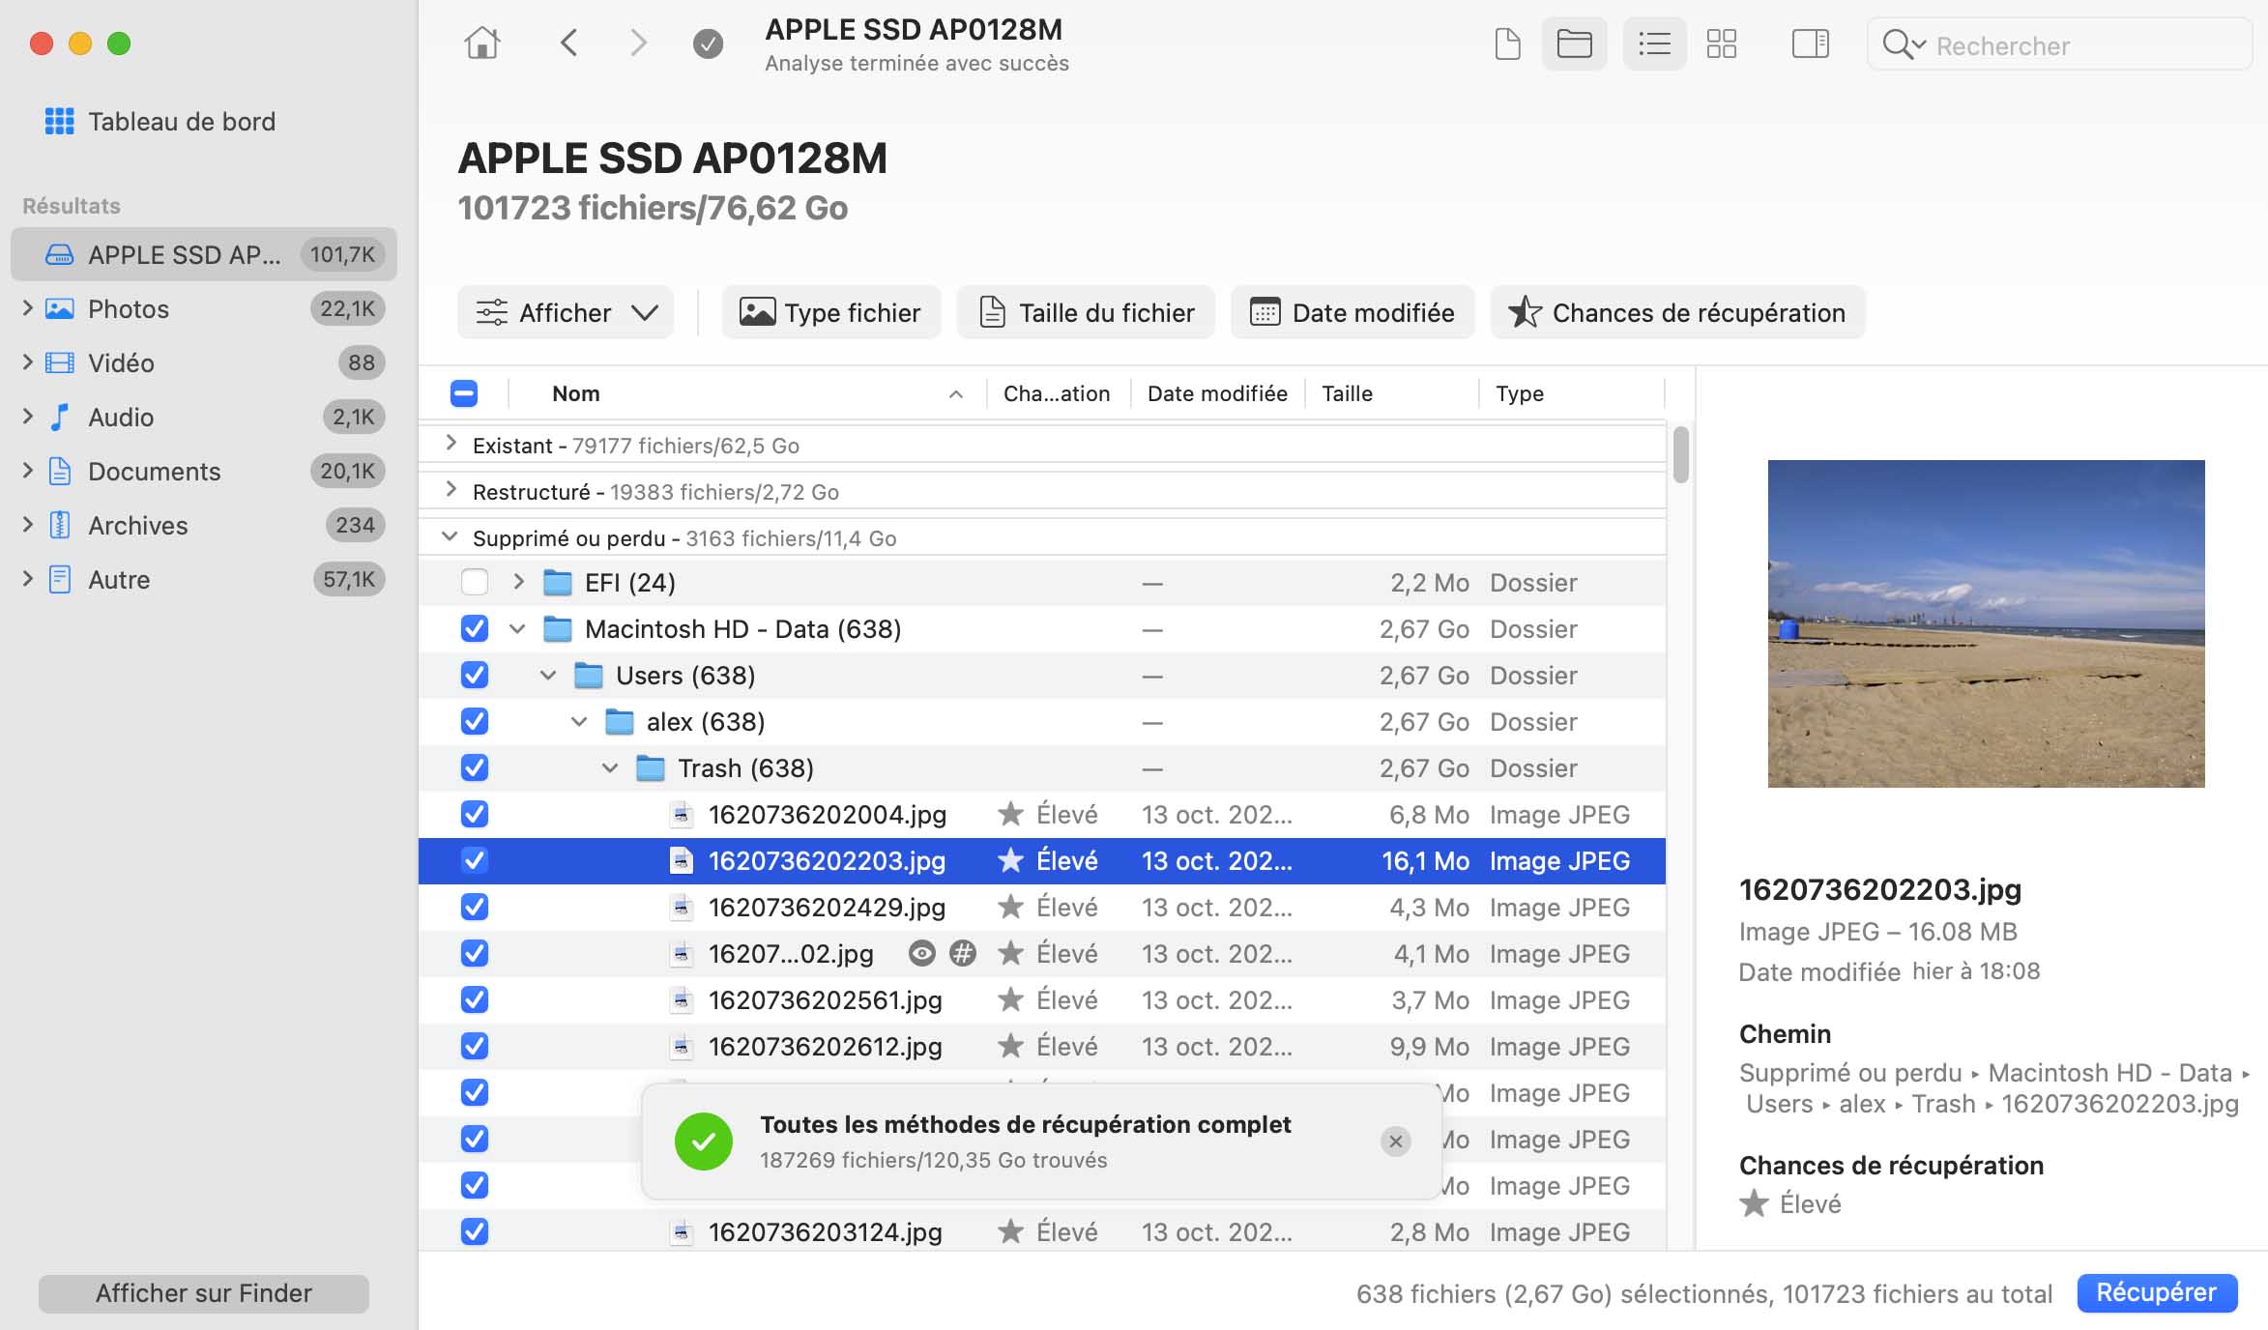Uncheck 1620736202429.jpg checkbox
The width and height of the screenshot is (2268, 1330).
click(x=475, y=907)
